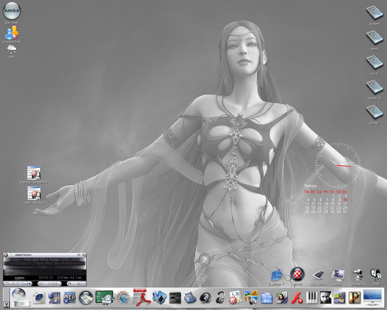The height and width of the screenshot is (310, 387).
Task: Click the save disk button in AmiNetRadio
Action: (70, 284)
